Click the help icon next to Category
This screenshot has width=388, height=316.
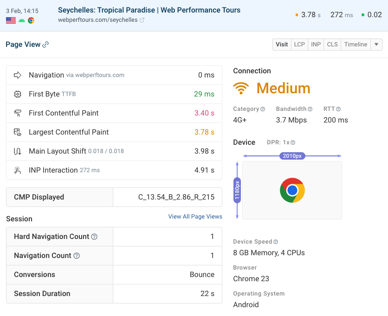(x=263, y=109)
